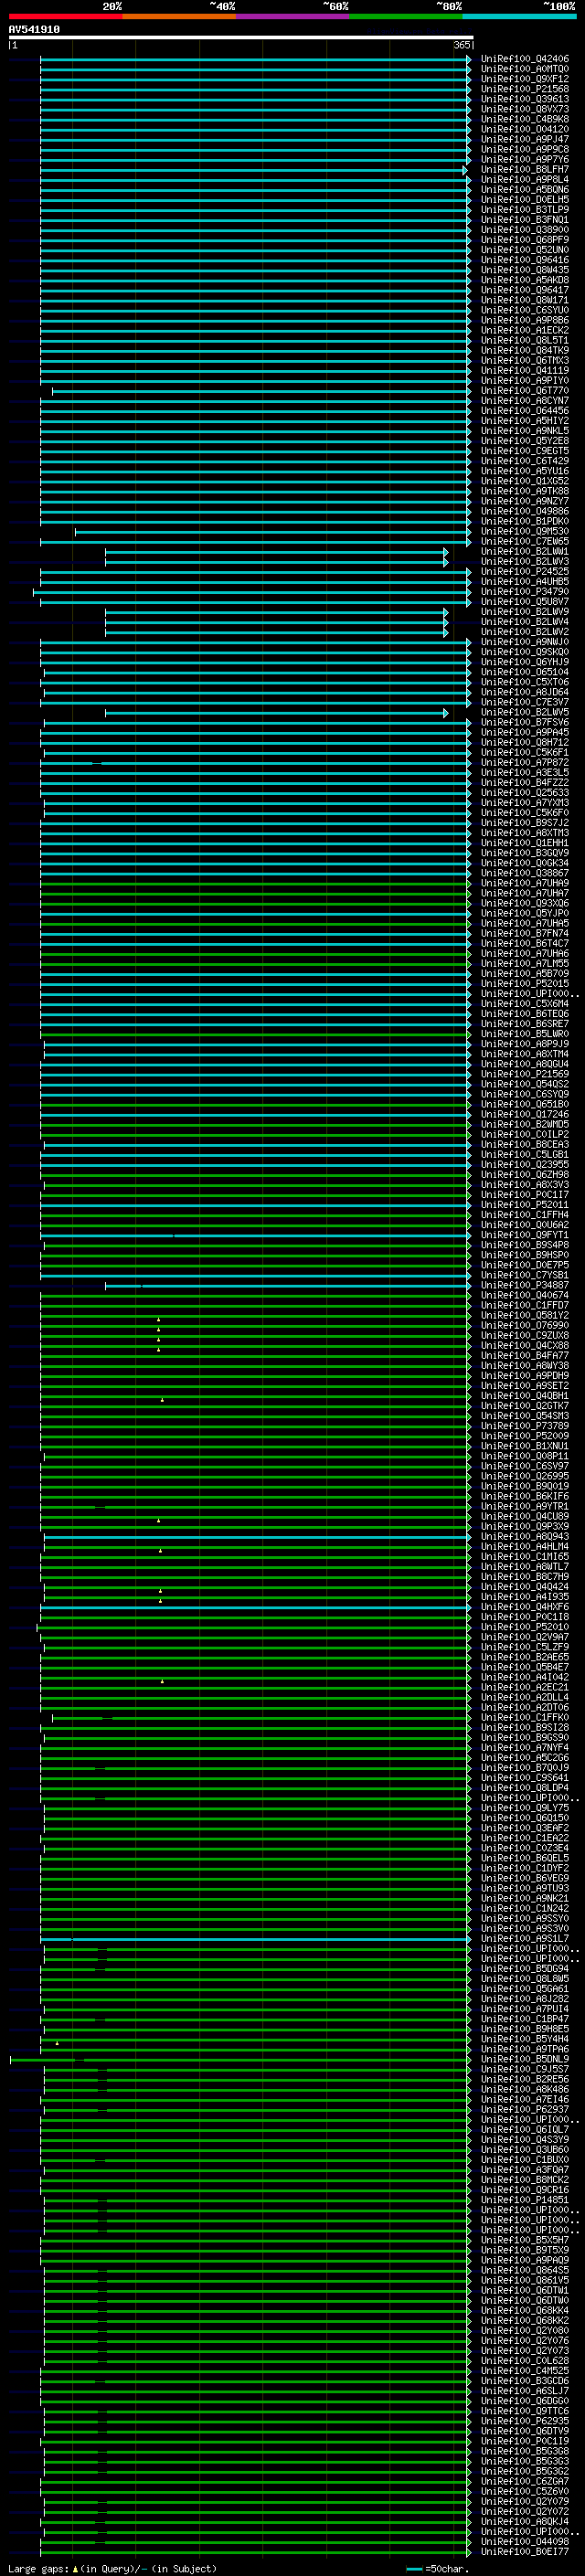
Task: Select label UniRef100_Q38900
Action: pyautogui.click(x=525, y=230)
